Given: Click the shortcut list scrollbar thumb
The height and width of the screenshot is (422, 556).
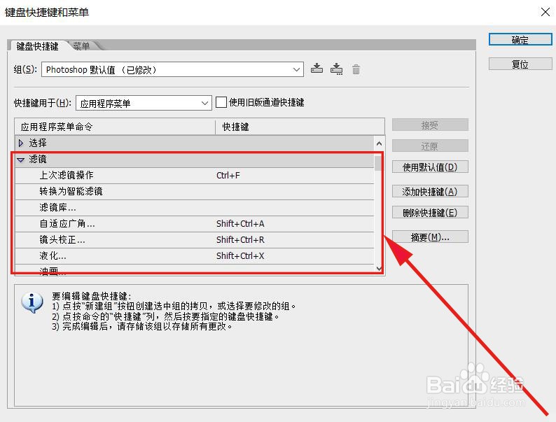Looking at the screenshot, I should [378, 162].
